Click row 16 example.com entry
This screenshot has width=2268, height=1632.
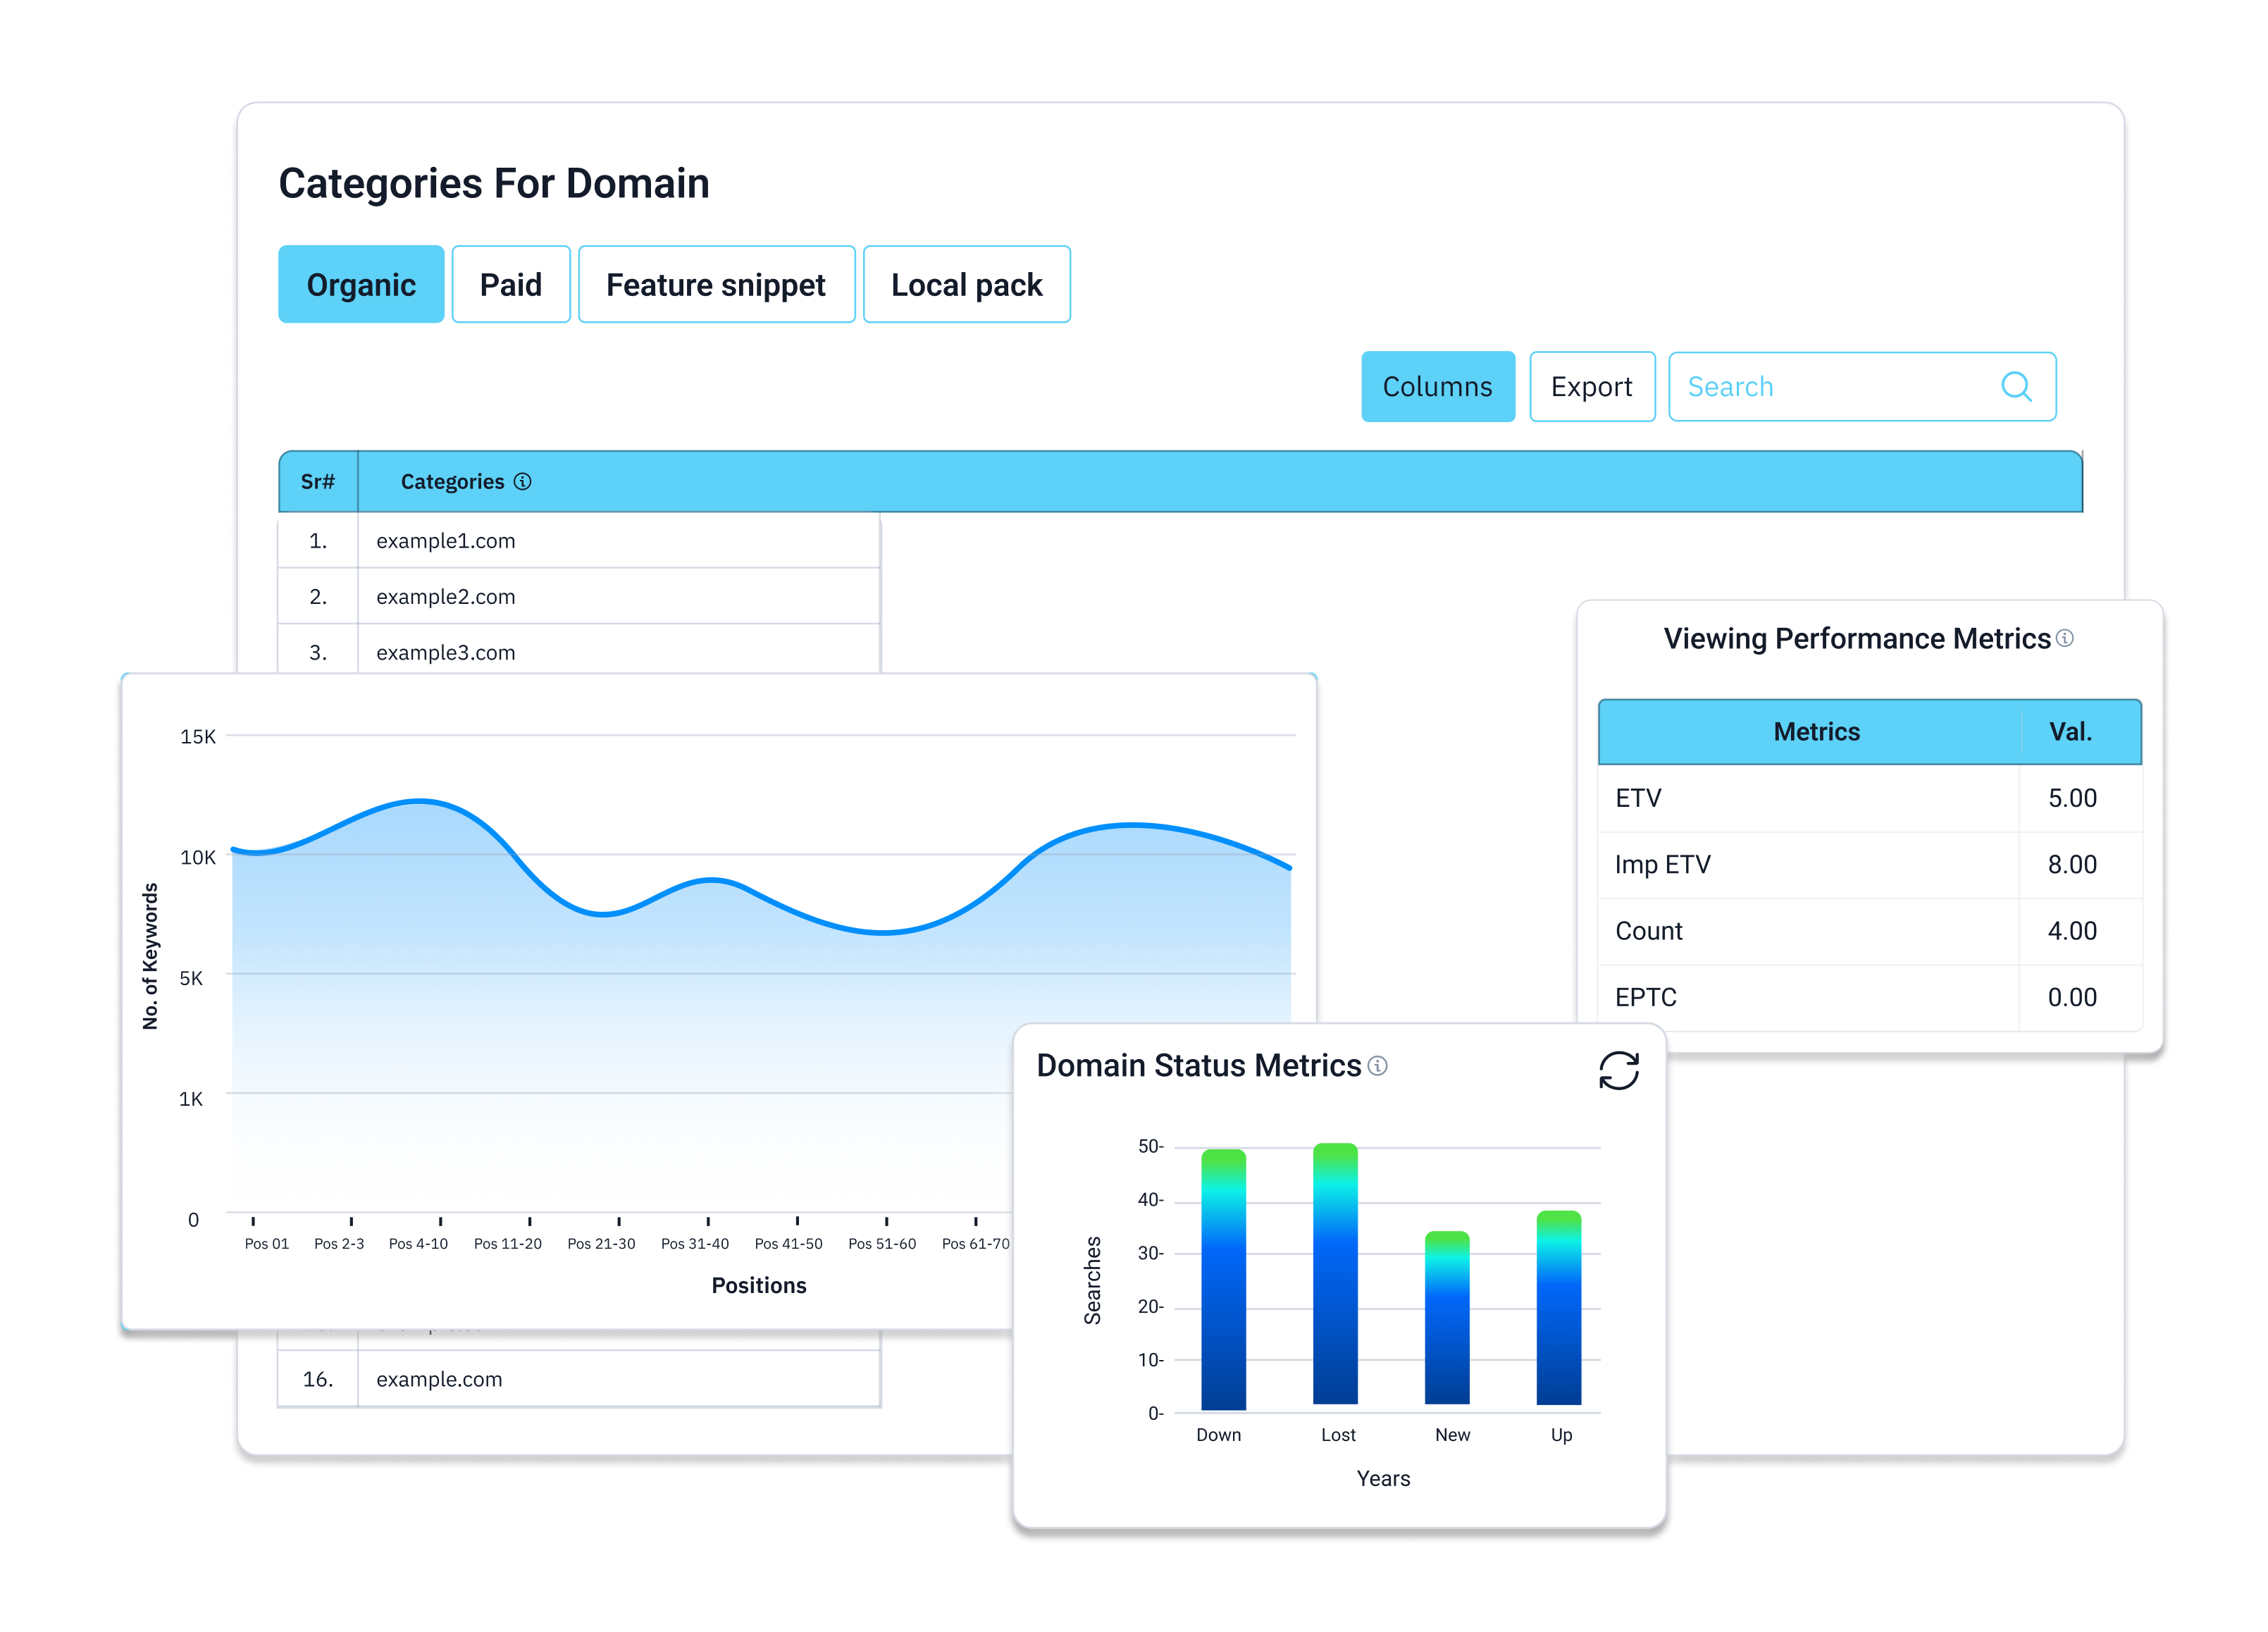[439, 1379]
